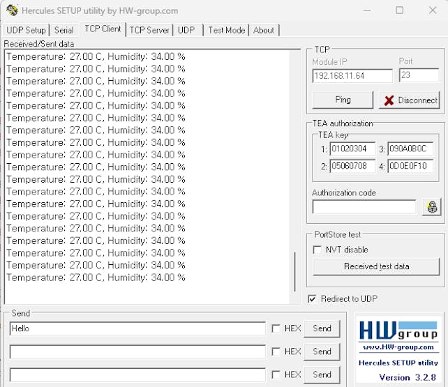Click Send button next to Hello field
The image size is (448, 387).
(322, 328)
